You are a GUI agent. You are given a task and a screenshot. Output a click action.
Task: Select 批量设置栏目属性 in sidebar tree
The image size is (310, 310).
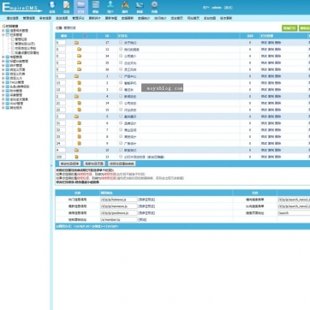(x=27, y=53)
